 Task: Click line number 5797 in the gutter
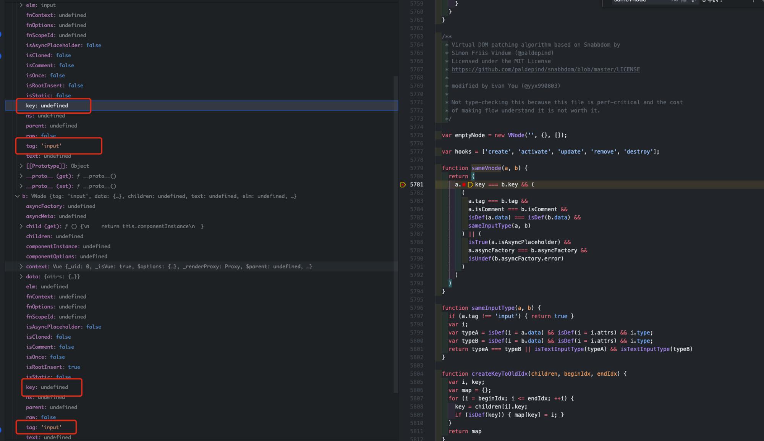(416, 316)
